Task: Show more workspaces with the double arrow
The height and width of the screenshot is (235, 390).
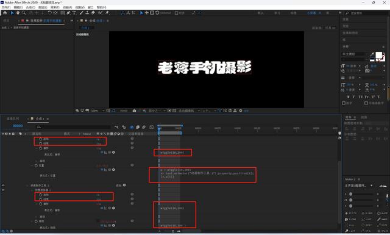Action: [x=340, y=13]
